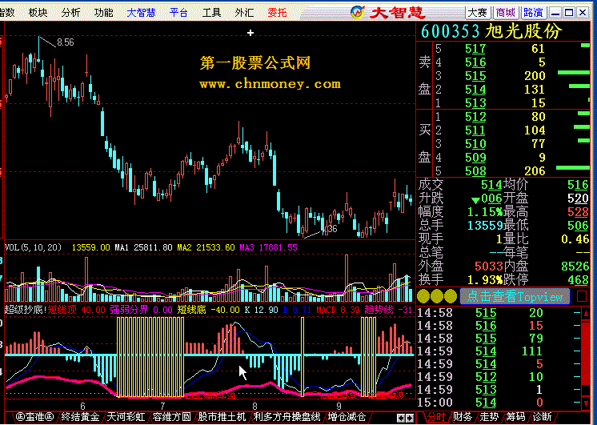Click sell level 3 volume 200

[535, 76]
